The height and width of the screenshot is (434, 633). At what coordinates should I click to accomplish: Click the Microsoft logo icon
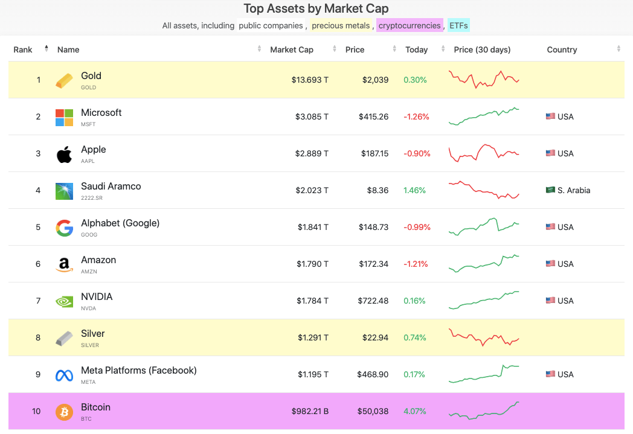(x=64, y=117)
